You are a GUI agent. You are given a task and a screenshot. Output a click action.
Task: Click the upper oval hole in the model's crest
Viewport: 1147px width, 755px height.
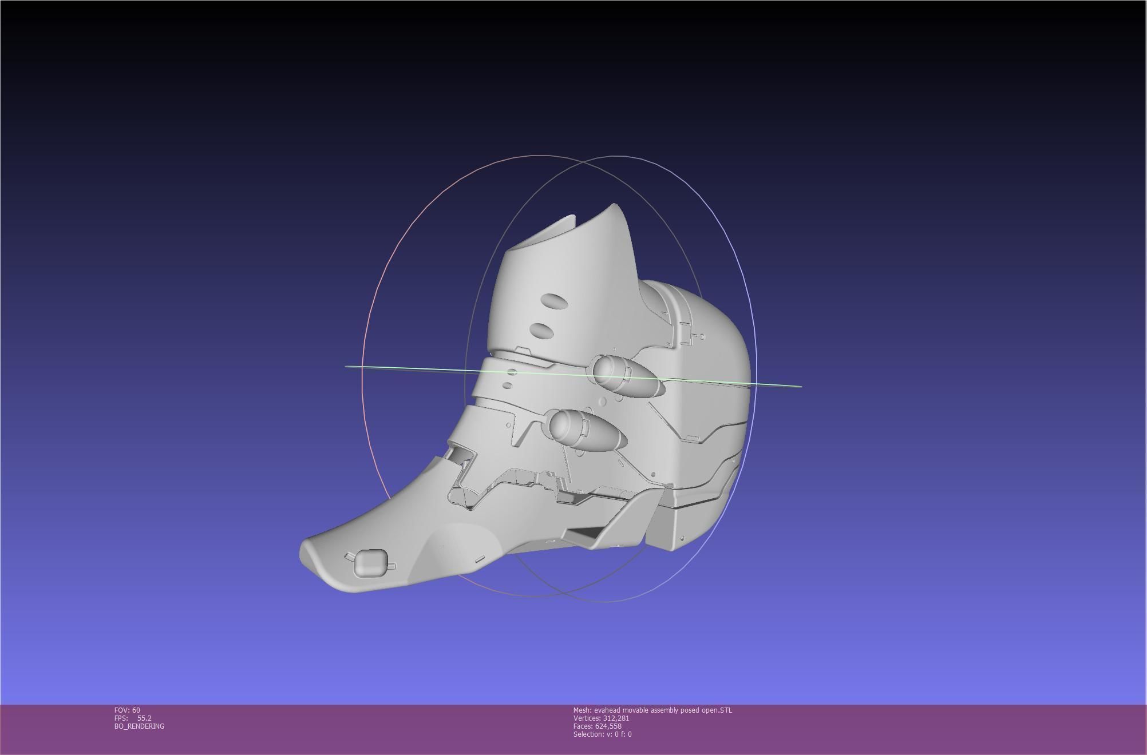click(x=555, y=301)
